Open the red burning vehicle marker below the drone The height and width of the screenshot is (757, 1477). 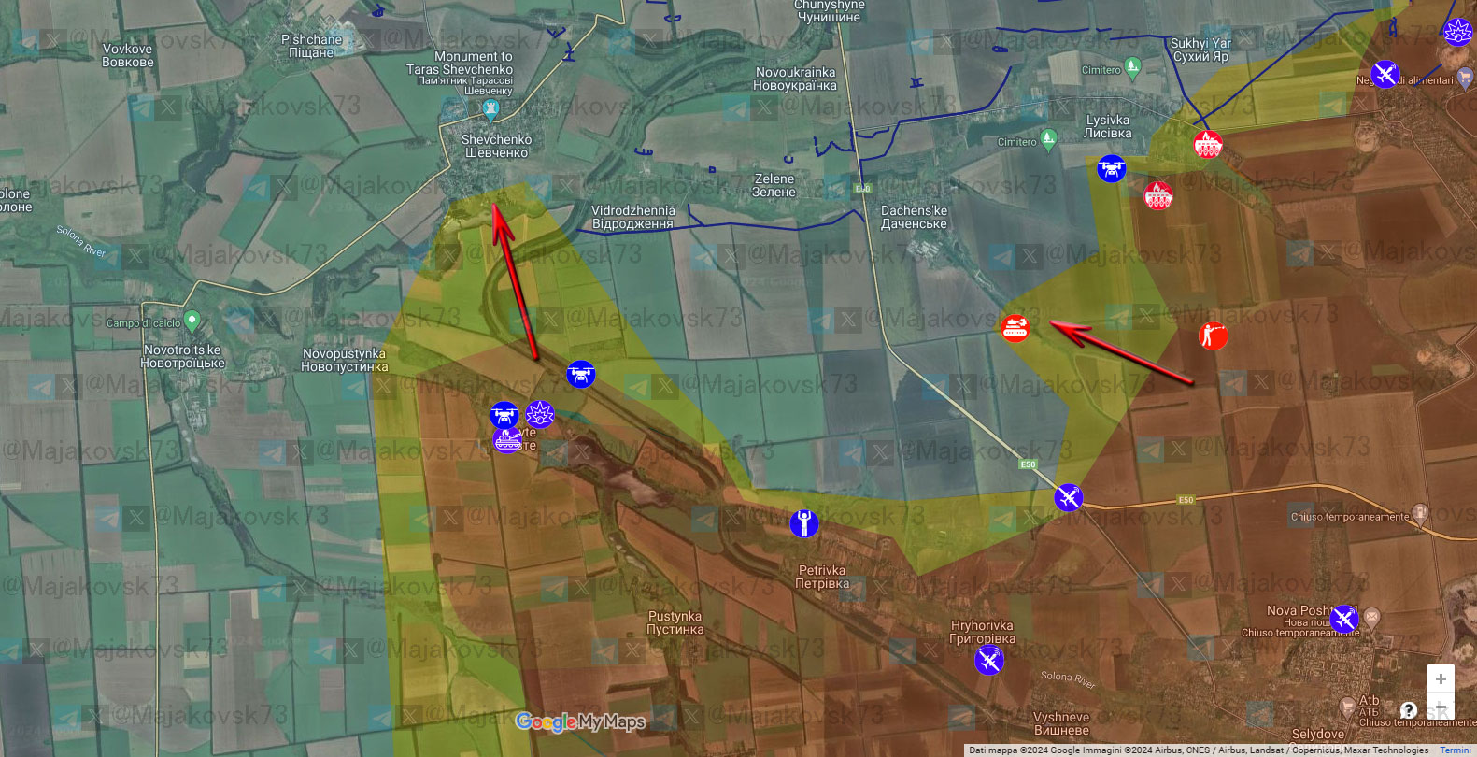pyautogui.click(x=1158, y=196)
